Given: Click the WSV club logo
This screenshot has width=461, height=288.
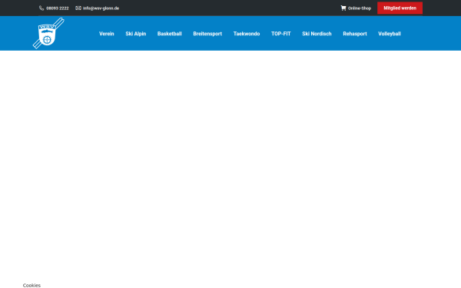Looking at the screenshot, I should [x=48, y=33].
